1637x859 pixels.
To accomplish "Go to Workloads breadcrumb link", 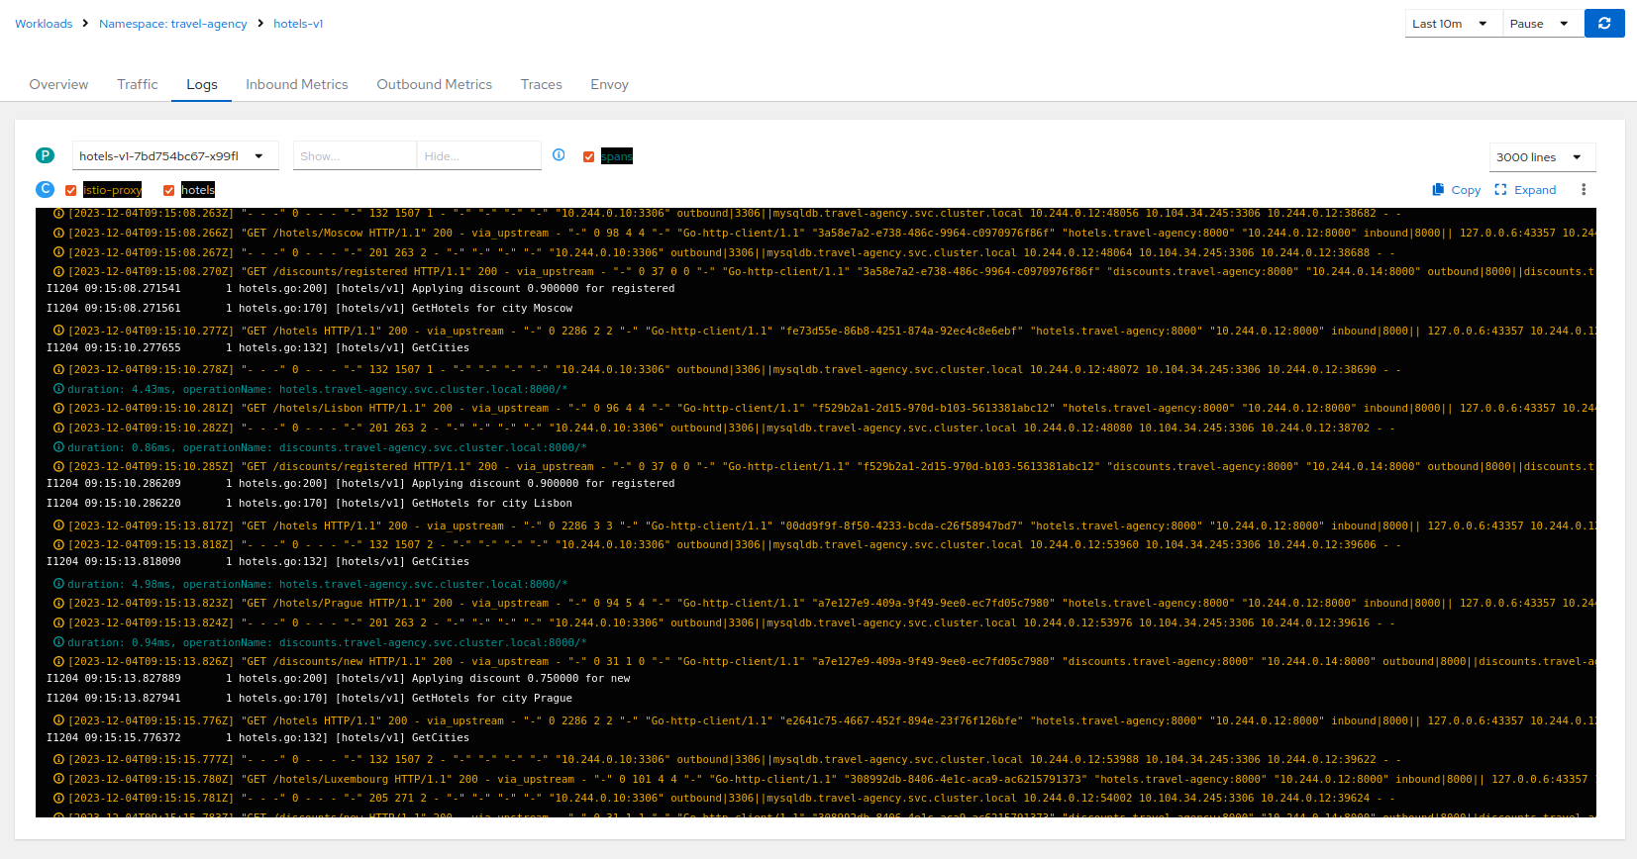I will pyautogui.click(x=44, y=24).
